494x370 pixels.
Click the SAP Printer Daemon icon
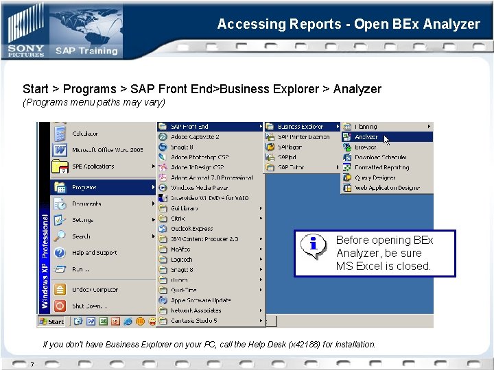click(270, 137)
